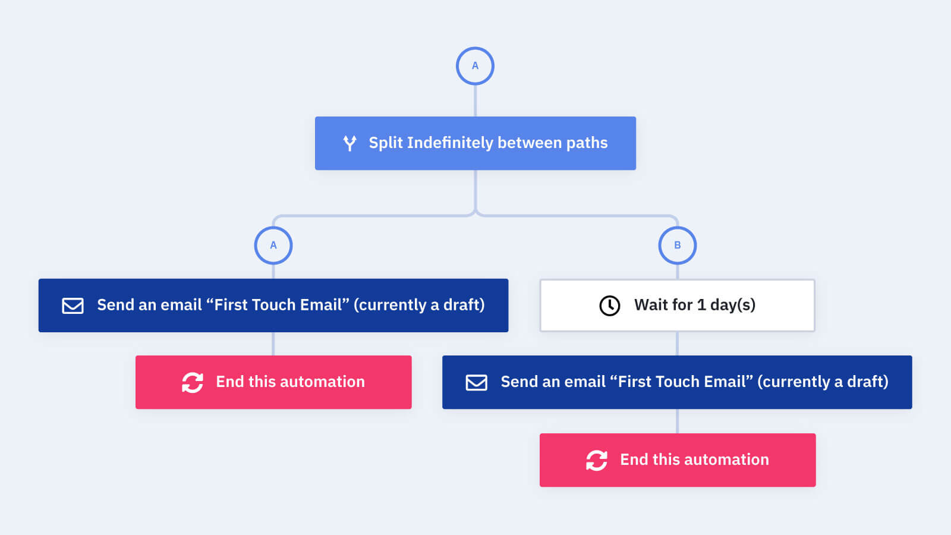Click connector above bottom-right End automation block

[x=678, y=421]
